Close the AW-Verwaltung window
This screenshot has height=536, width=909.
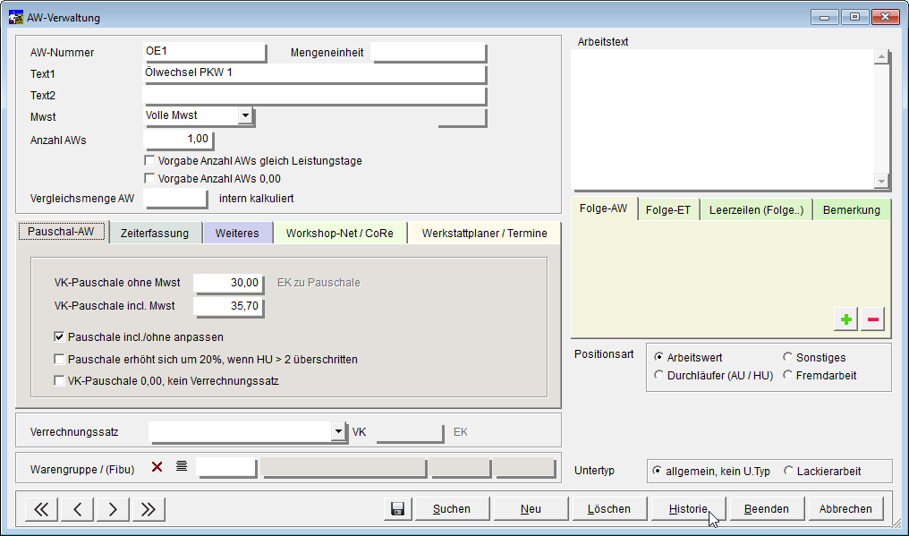point(885,17)
